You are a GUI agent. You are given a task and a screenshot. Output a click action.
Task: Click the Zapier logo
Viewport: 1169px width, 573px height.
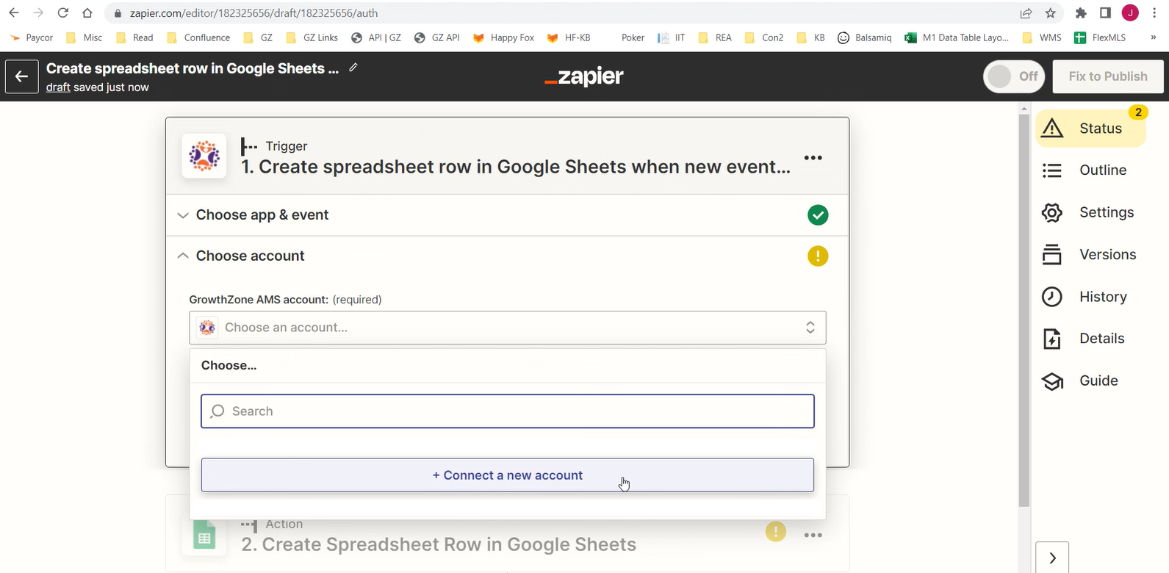pos(584,76)
